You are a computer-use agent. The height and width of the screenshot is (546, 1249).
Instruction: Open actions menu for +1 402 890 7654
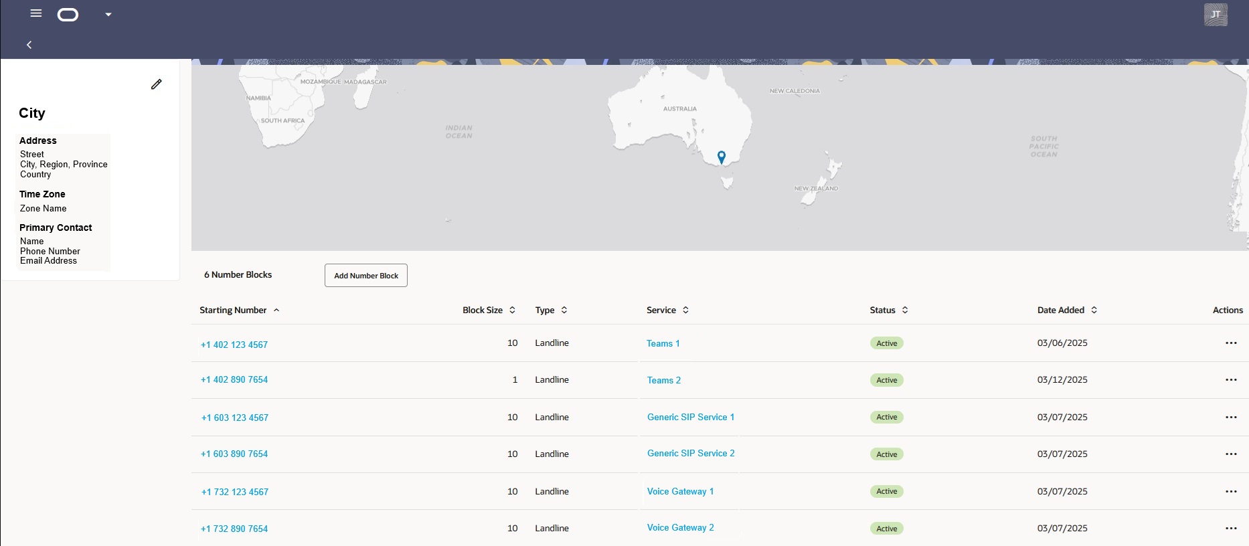pyautogui.click(x=1231, y=380)
